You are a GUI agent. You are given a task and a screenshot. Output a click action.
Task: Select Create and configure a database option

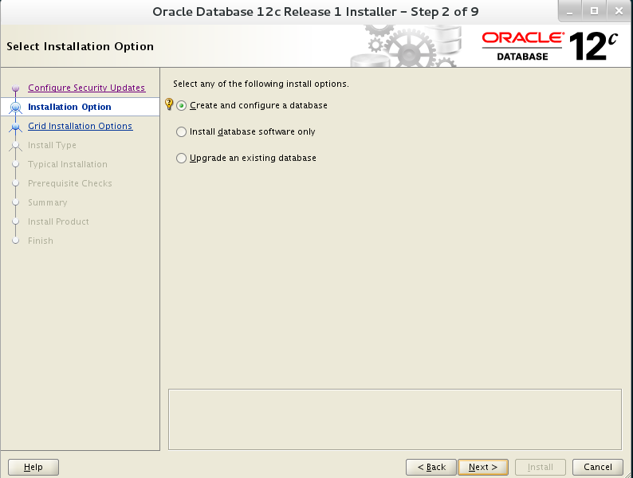pyautogui.click(x=181, y=106)
